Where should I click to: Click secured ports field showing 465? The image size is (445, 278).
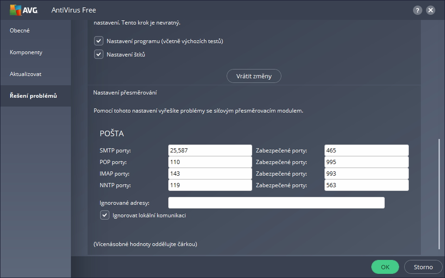[367, 151]
